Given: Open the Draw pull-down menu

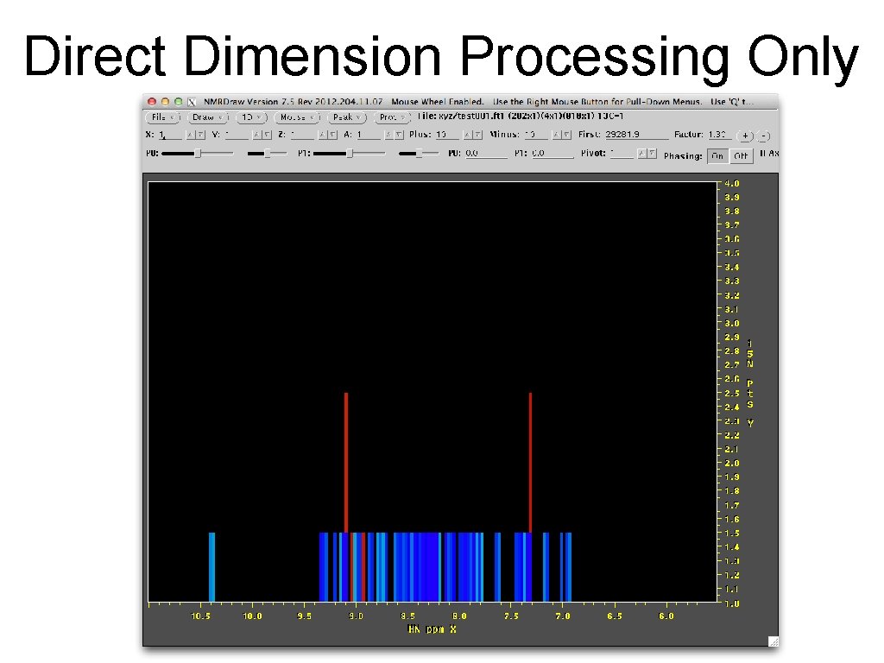Looking at the screenshot, I should [x=206, y=117].
